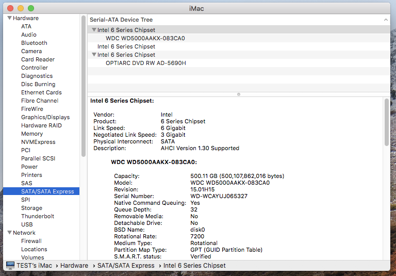The width and height of the screenshot is (396, 276).
Task: Select Fibre Channel in the sidebar
Action: pyautogui.click(x=40, y=101)
